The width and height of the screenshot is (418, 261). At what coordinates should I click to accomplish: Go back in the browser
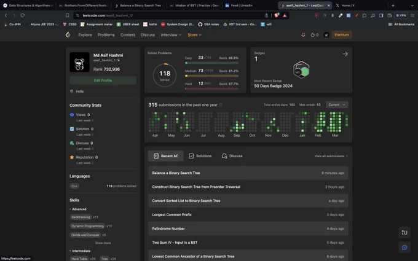6,15
